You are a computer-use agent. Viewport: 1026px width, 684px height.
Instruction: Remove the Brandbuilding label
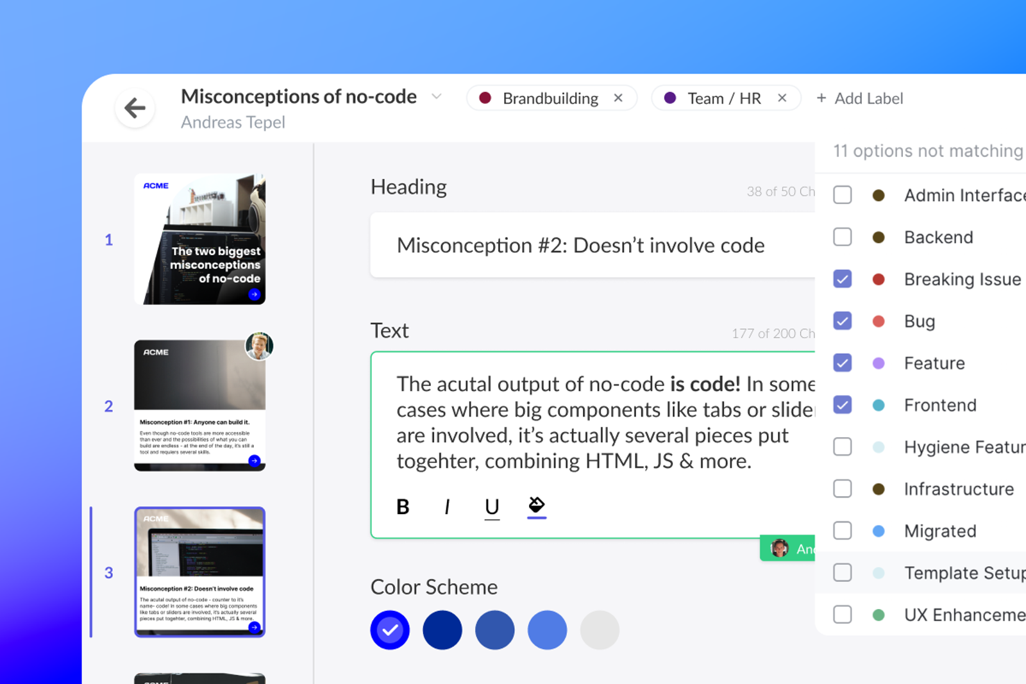618,98
